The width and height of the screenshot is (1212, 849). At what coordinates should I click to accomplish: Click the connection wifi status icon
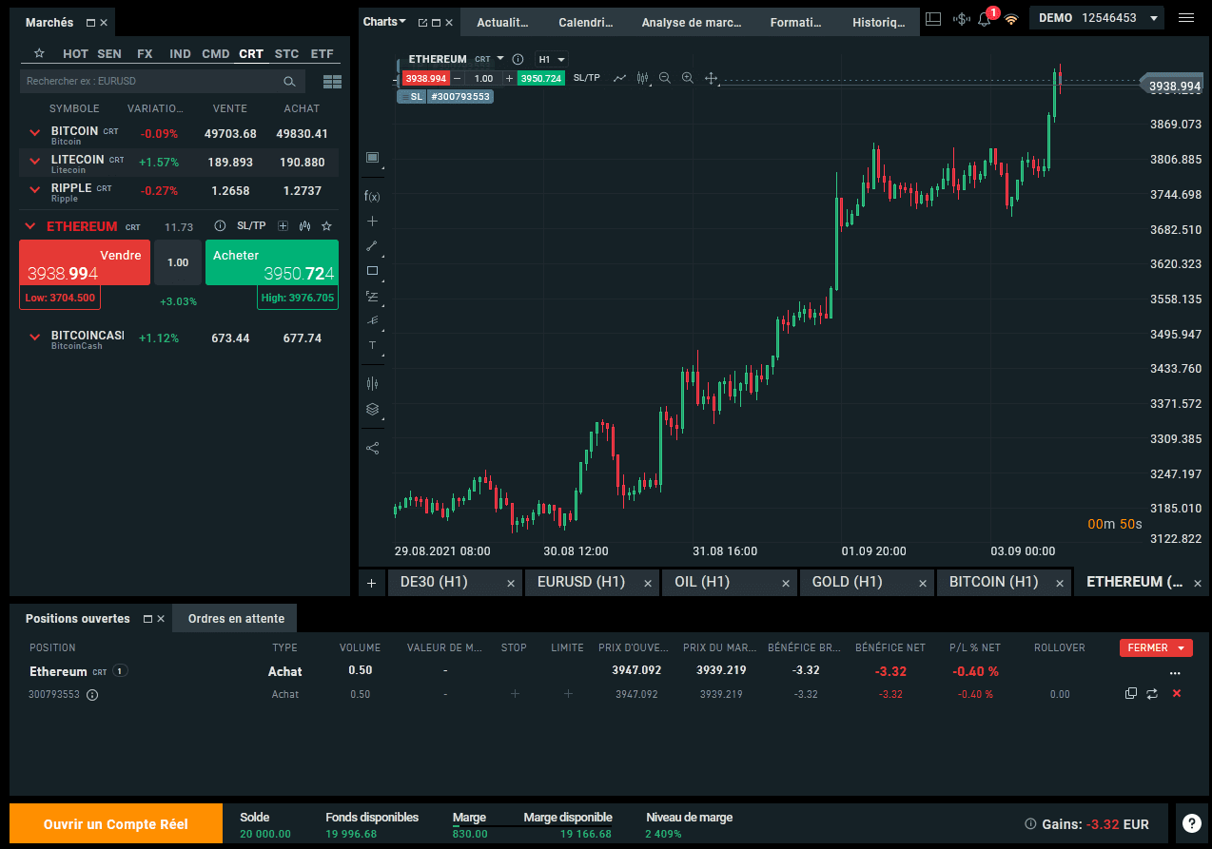pyautogui.click(x=1010, y=18)
